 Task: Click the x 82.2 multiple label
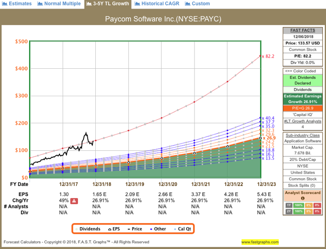[268, 57]
